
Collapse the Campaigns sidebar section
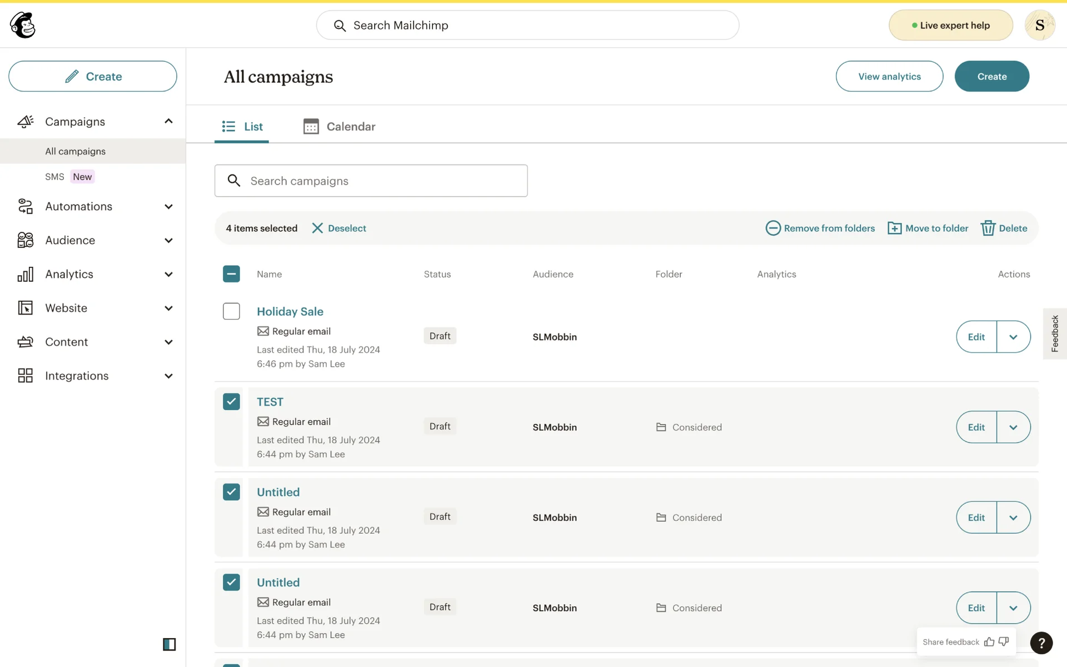168,121
